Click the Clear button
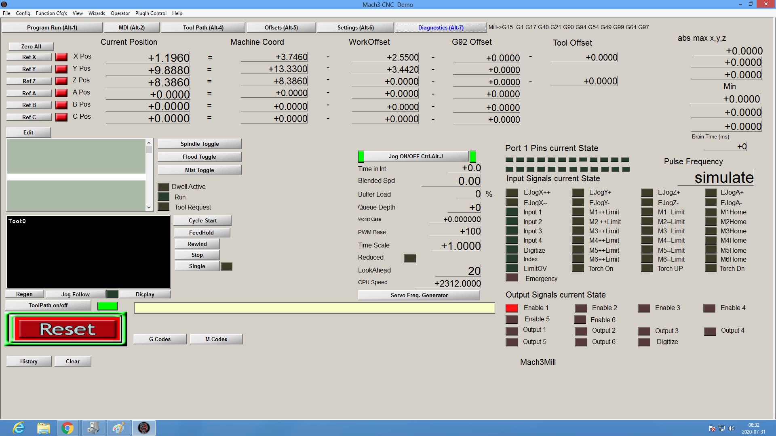Image resolution: width=776 pixels, height=436 pixels. point(73,361)
